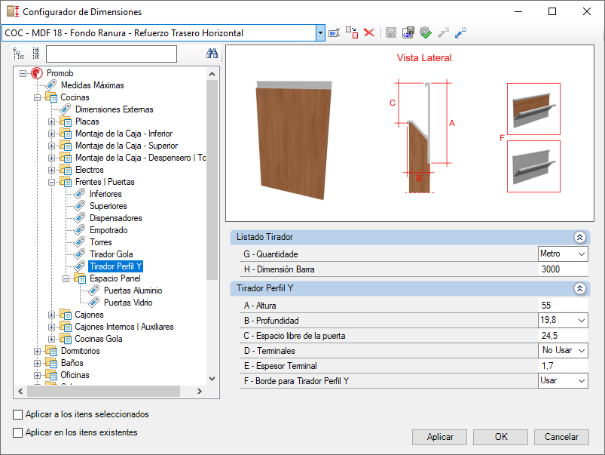Click the A - Altura value field
This screenshot has height=455, width=605.
point(562,306)
